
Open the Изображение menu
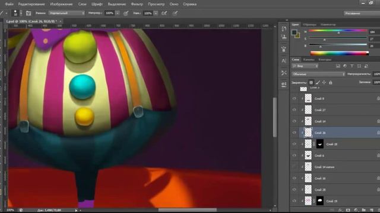[x=61, y=4]
